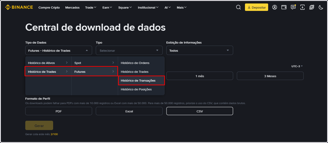Choose the PDF format
The width and height of the screenshot is (328, 143).
pos(58,111)
